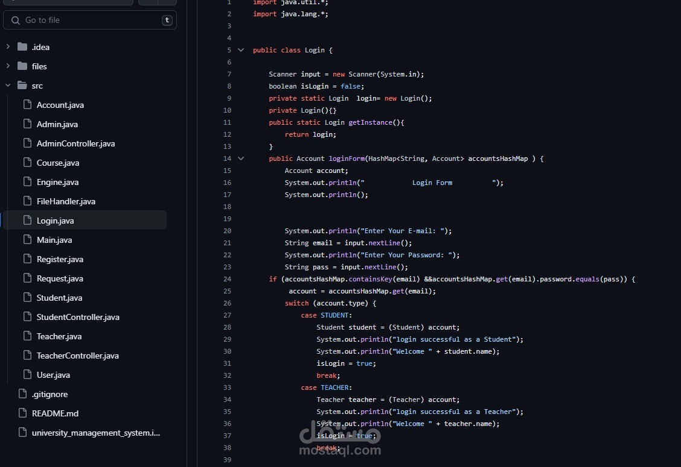Click the 't' shortcut key badge
The image size is (681, 467).
click(167, 20)
